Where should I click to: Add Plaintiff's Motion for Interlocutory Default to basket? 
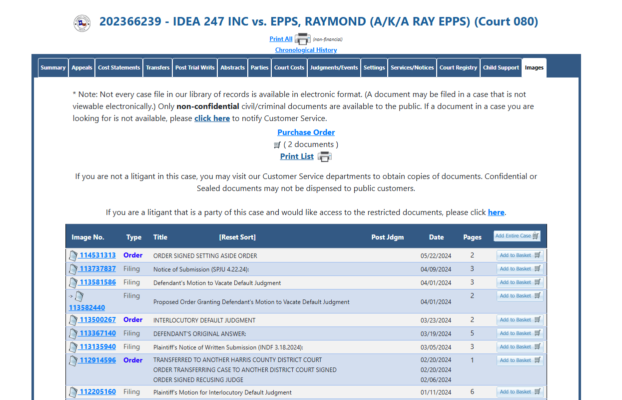[x=520, y=392]
